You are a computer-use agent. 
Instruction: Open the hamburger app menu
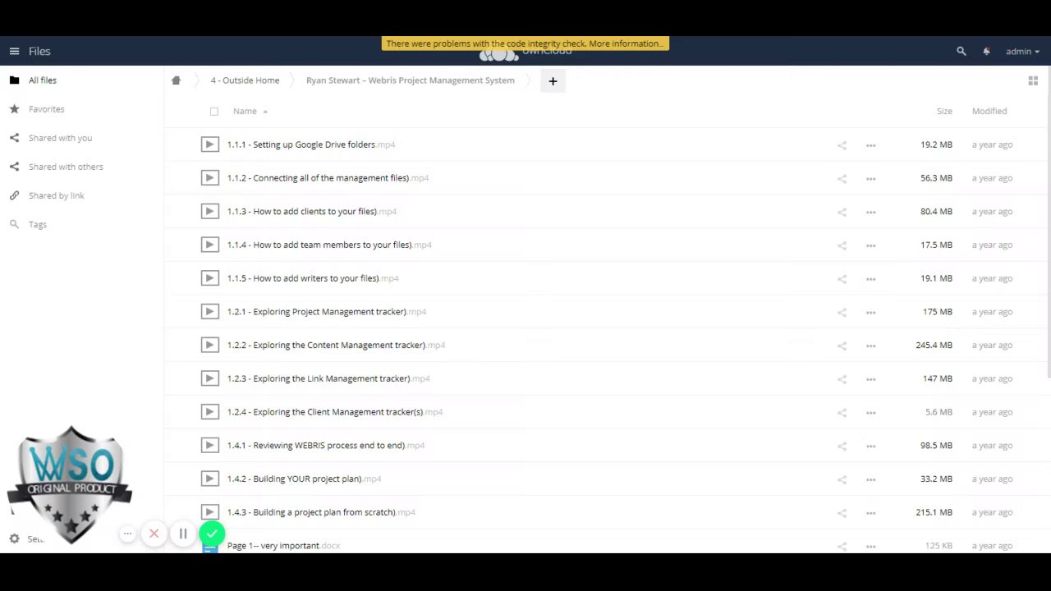(14, 51)
